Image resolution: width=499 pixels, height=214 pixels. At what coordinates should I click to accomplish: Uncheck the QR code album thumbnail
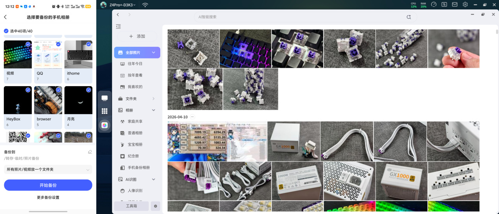coord(28,136)
